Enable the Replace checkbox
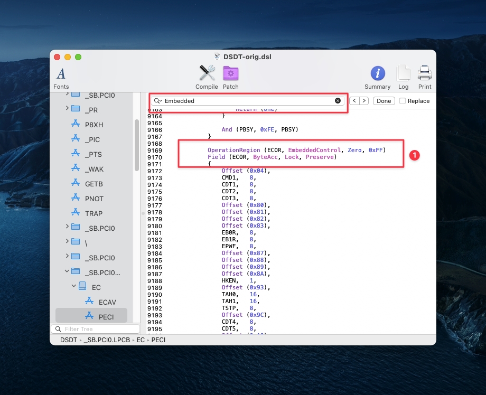This screenshot has height=395, width=486. tap(403, 101)
